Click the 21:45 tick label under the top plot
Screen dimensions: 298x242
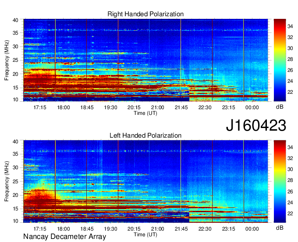pyautogui.click(x=181, y=107)
